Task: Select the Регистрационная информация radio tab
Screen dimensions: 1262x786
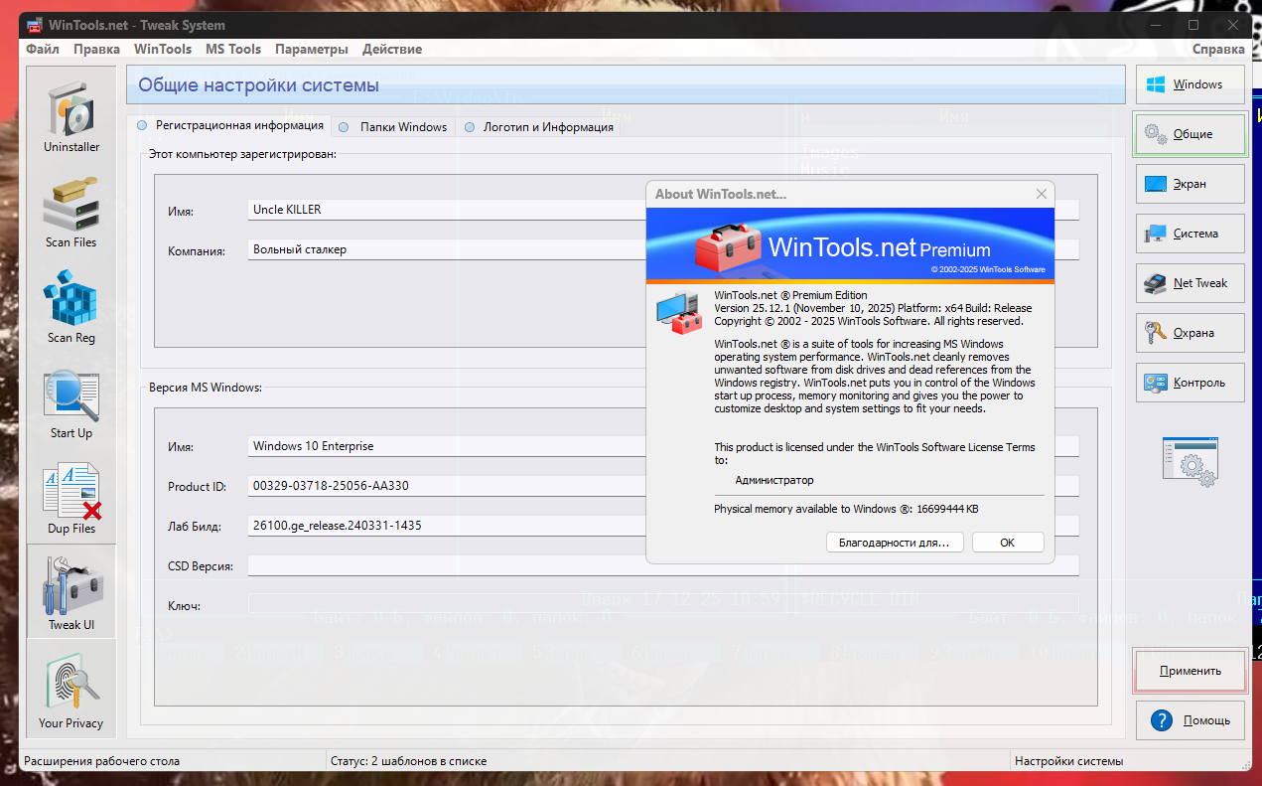Action: point(230,126)
